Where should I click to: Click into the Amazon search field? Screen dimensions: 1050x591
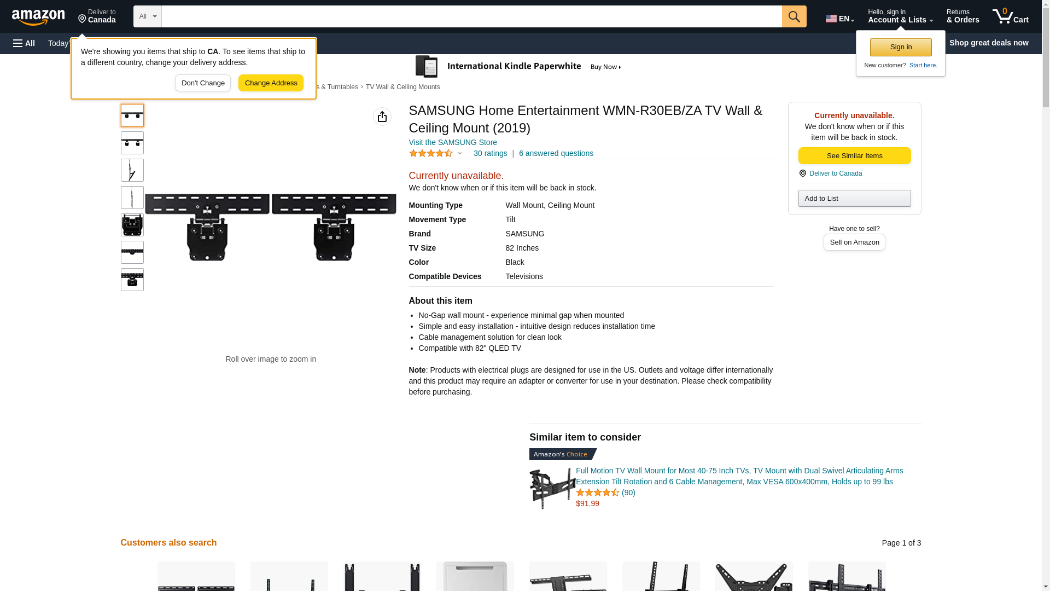(471, 16)
